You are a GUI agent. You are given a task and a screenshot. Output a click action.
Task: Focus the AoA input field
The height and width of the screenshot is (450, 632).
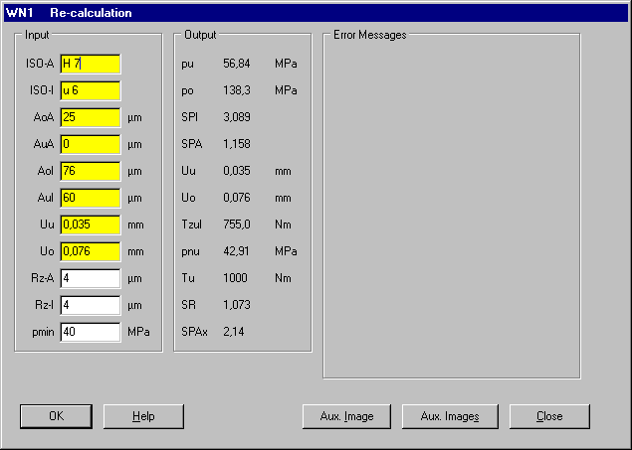(x=90, y=117)
